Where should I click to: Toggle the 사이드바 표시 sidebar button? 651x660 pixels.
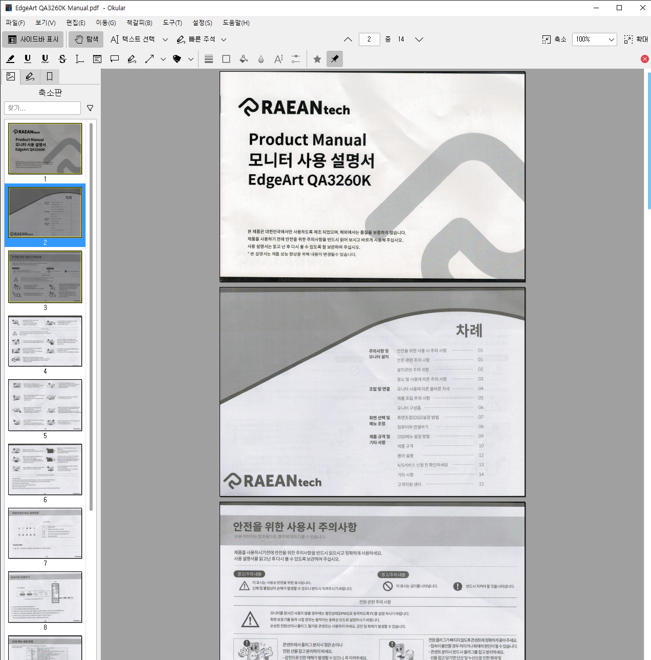click(33, 39)
